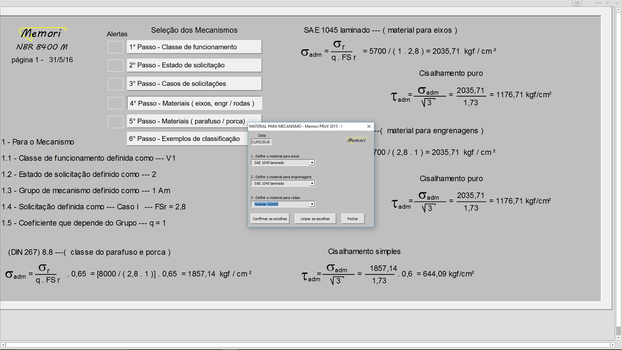Image resolution: width=622 pixels, height=350 pixels.
Task: Open 3° Passo - Casos de solicitações
Action: click(x=194, y=84)
